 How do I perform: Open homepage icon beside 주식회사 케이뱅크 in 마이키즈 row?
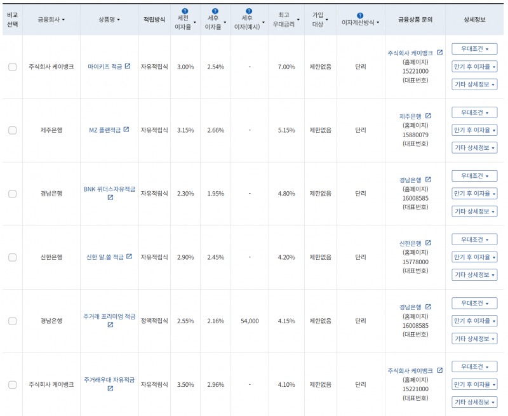pos(439,52)
